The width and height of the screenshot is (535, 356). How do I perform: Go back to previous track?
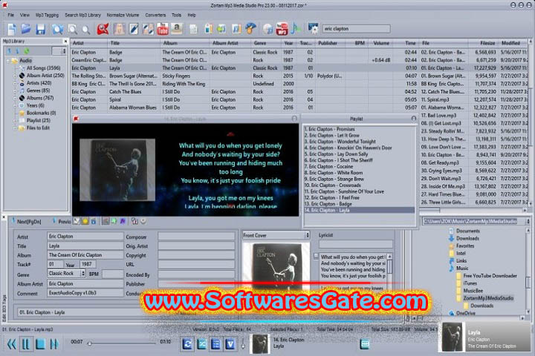12,344
